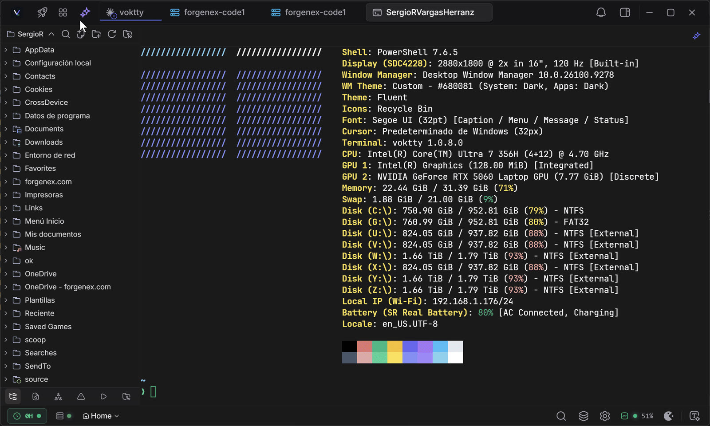
Task: Click the V app logo at top left
Action: tap(17, 12)
